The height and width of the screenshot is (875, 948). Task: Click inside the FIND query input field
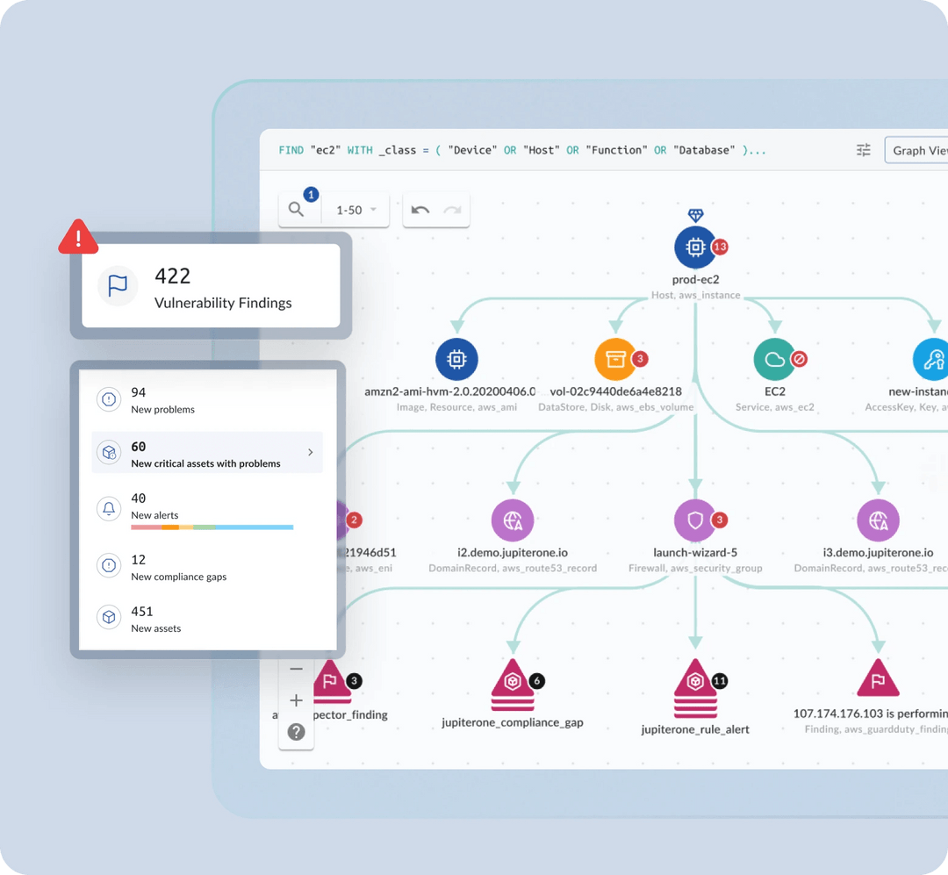point(527,149)
